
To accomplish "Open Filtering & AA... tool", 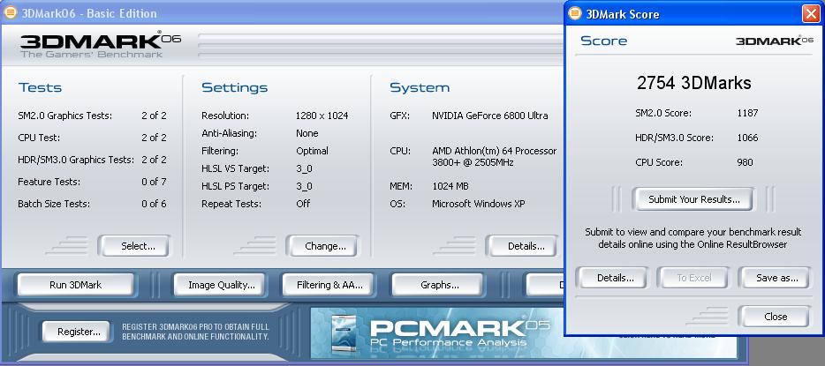I will pos(329,285).
